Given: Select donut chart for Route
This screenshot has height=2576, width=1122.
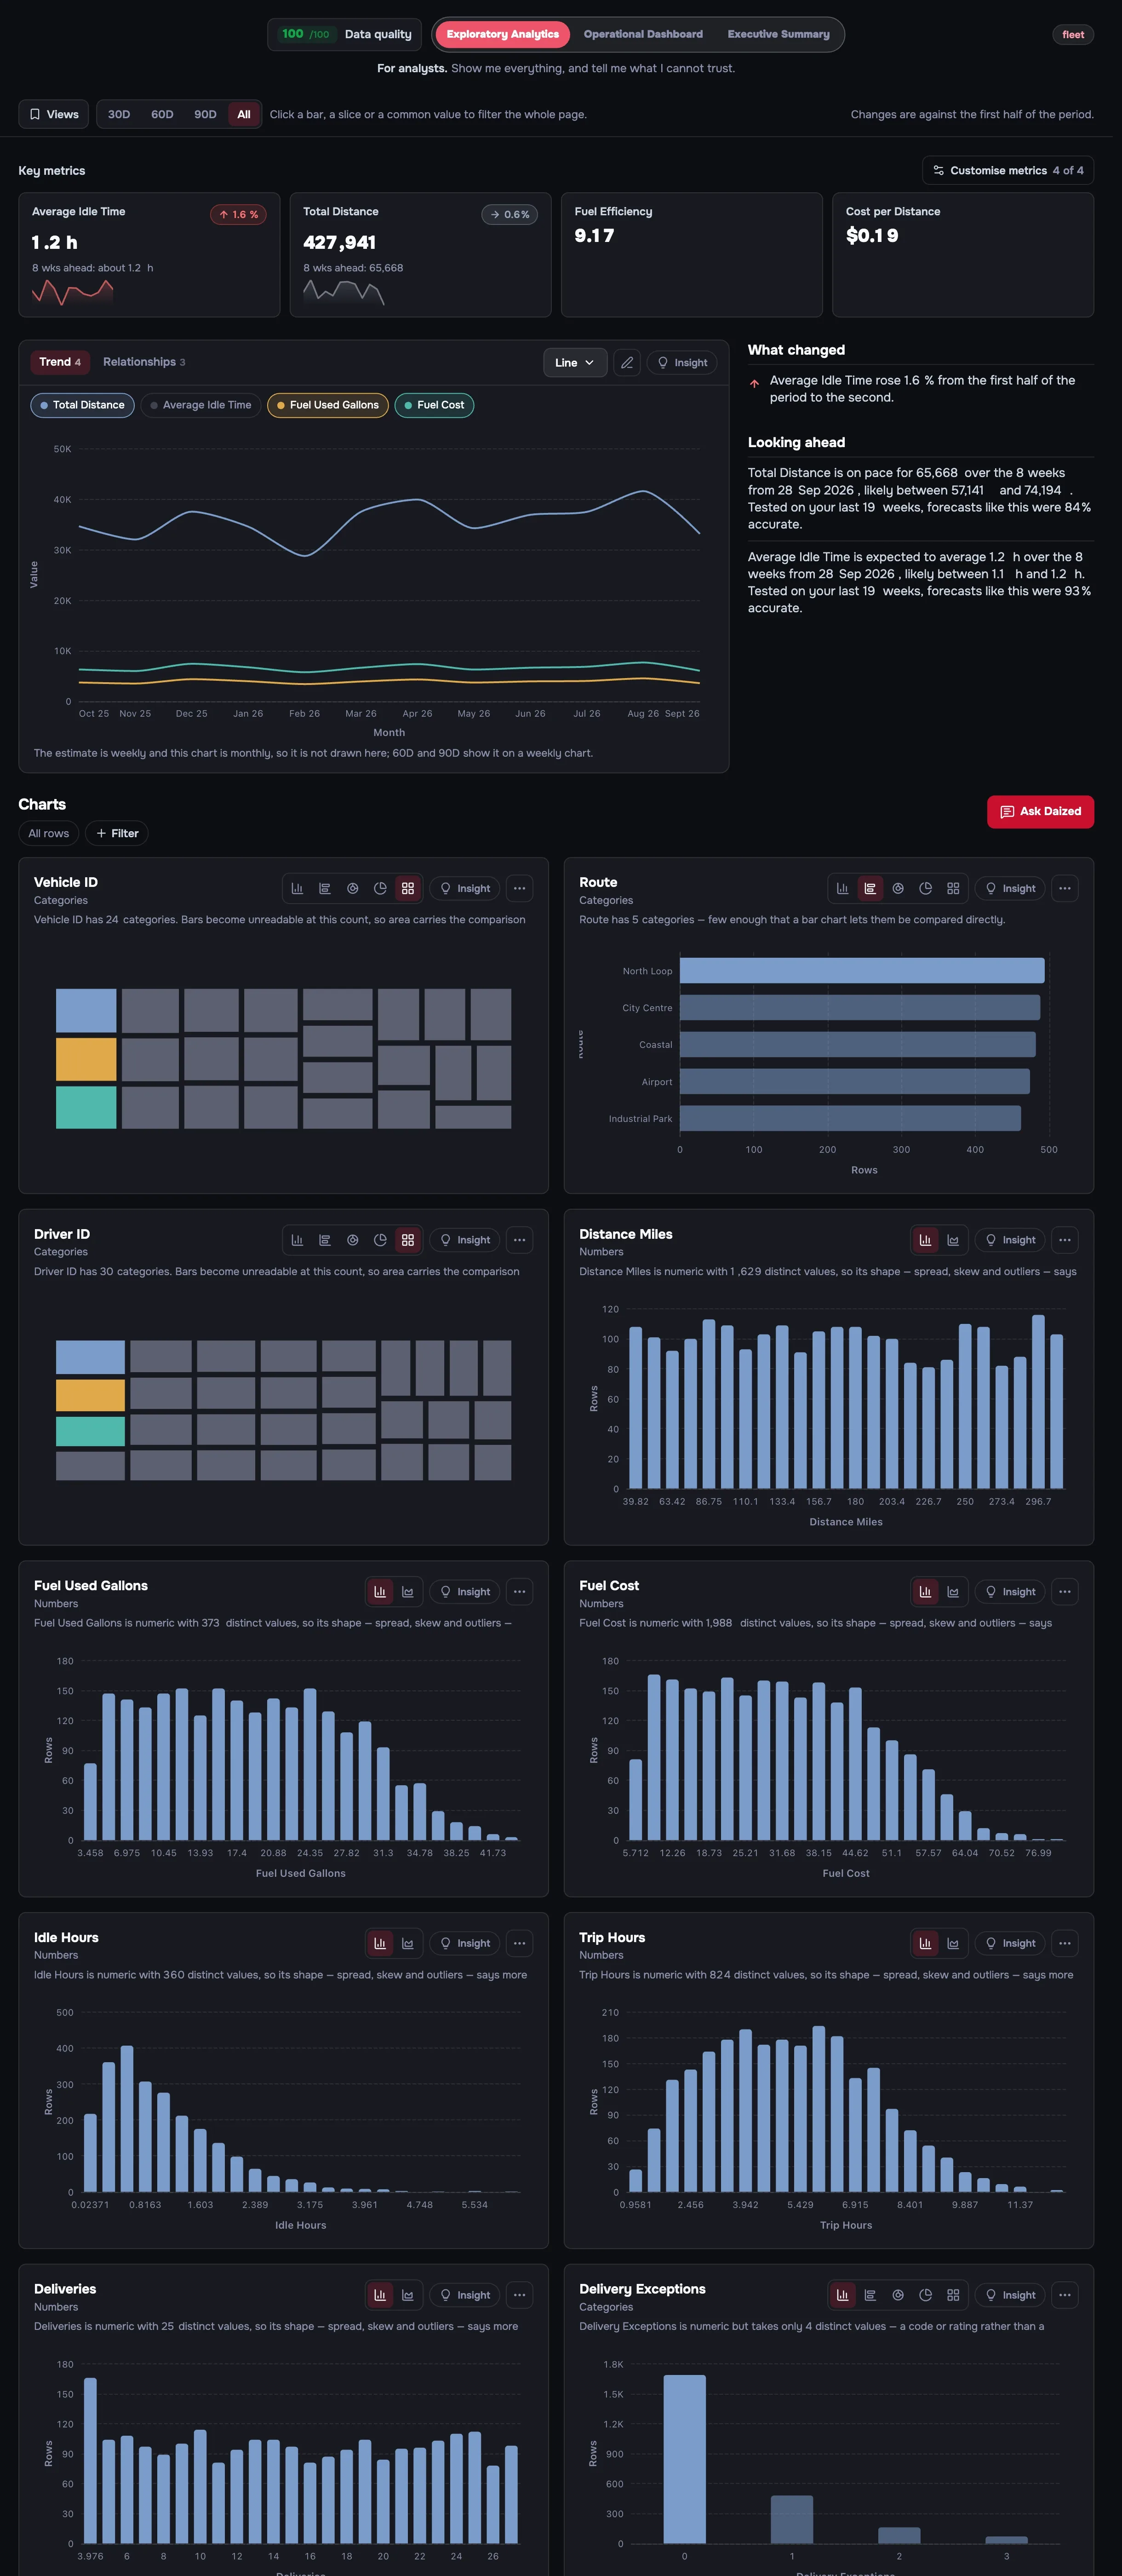Looking at the screenshot, I should pyautogui.click(x=898, y=888).
